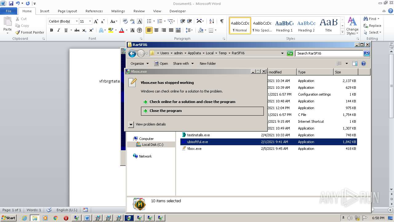This screenshot has width=394, height=222.
Task: Click the Justify alignment icon
Action: [171, 30]
